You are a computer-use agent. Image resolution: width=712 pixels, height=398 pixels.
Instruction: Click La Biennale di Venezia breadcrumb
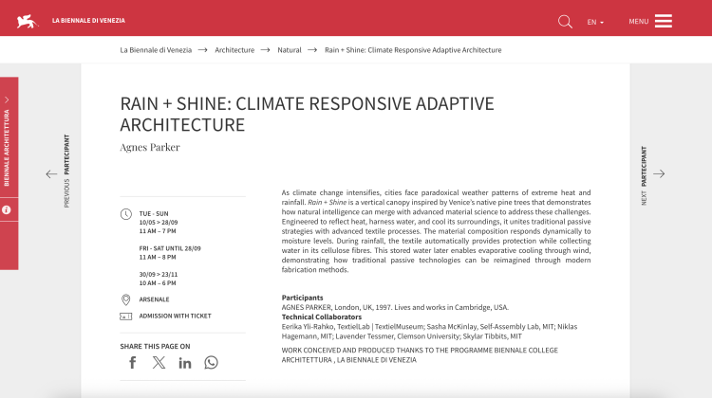coord(156,49)
